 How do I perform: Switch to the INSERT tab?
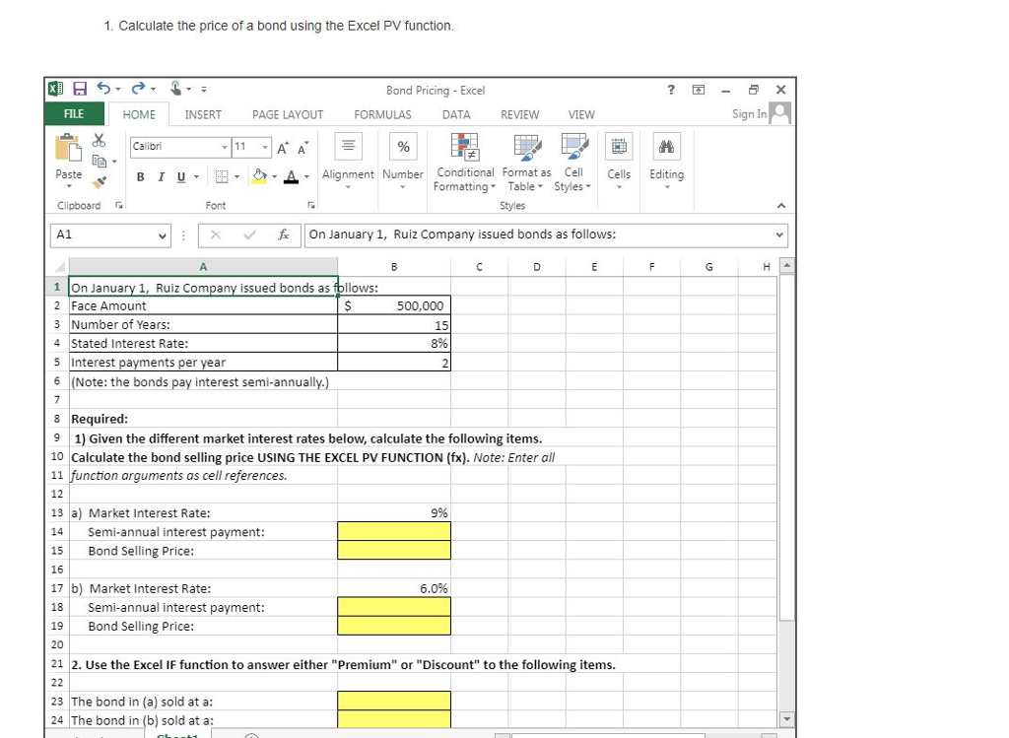coord(203,114)
